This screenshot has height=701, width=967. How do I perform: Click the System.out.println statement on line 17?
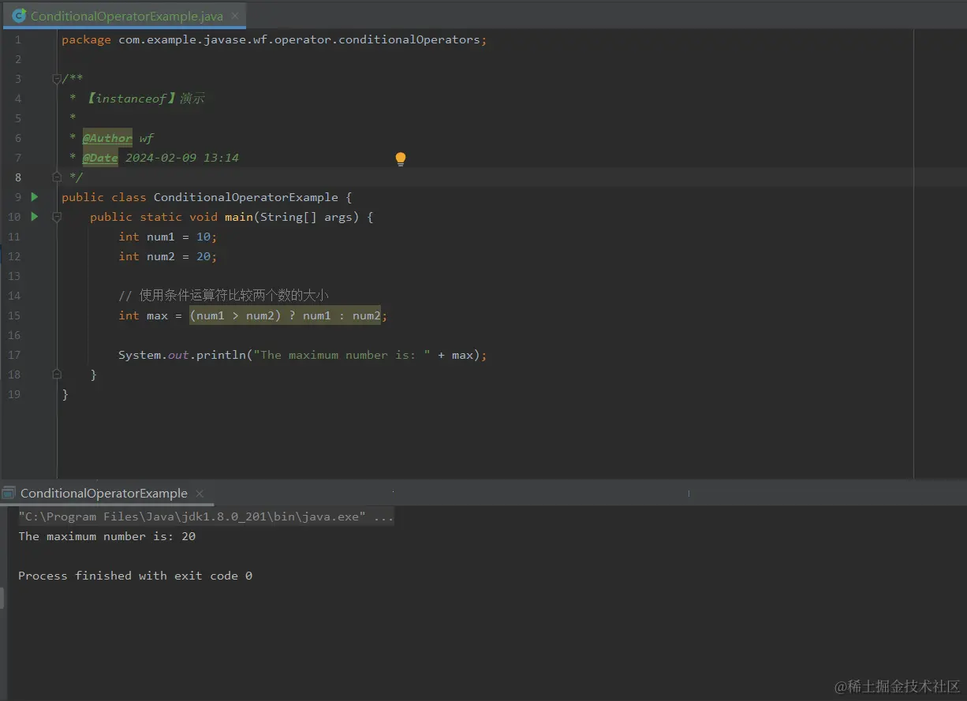[x=303, y=355]
